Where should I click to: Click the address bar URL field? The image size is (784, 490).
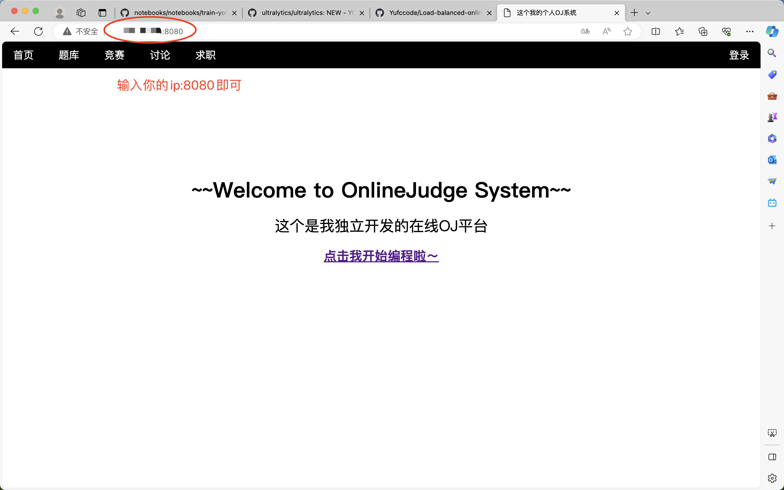(x=324, y=31)
